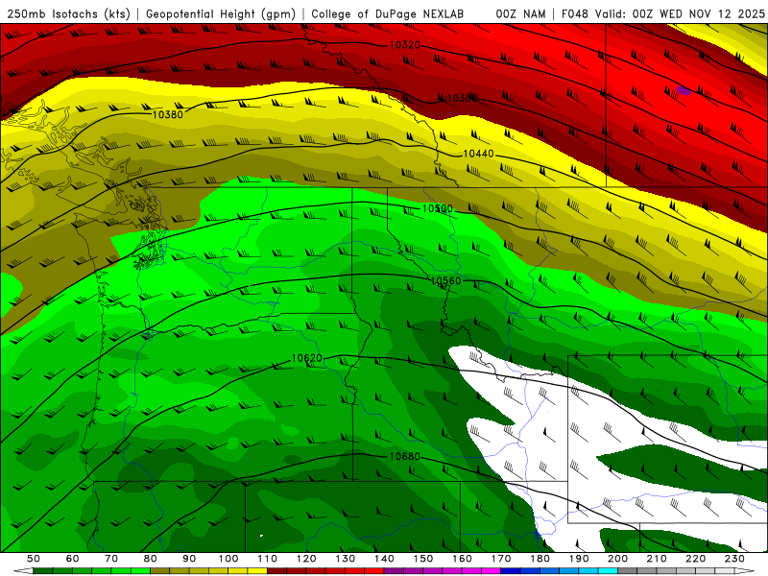
Task: Click the legend tick label 220
Action: (x=695, y=559)
